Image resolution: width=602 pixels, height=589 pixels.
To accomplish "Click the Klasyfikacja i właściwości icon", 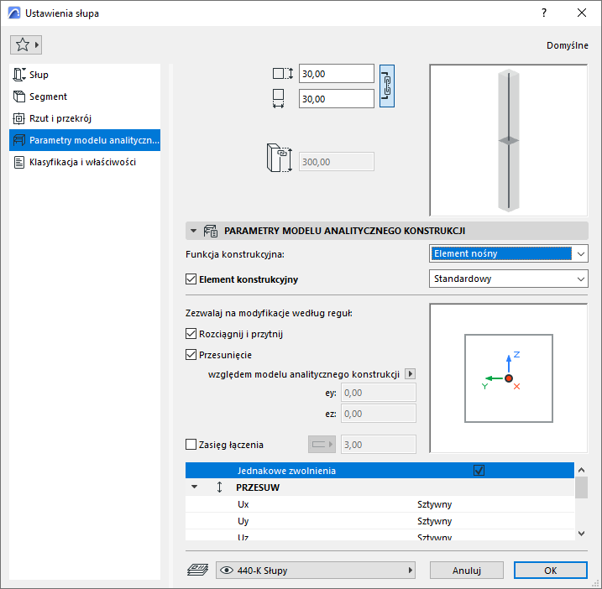I will point(18,162).
